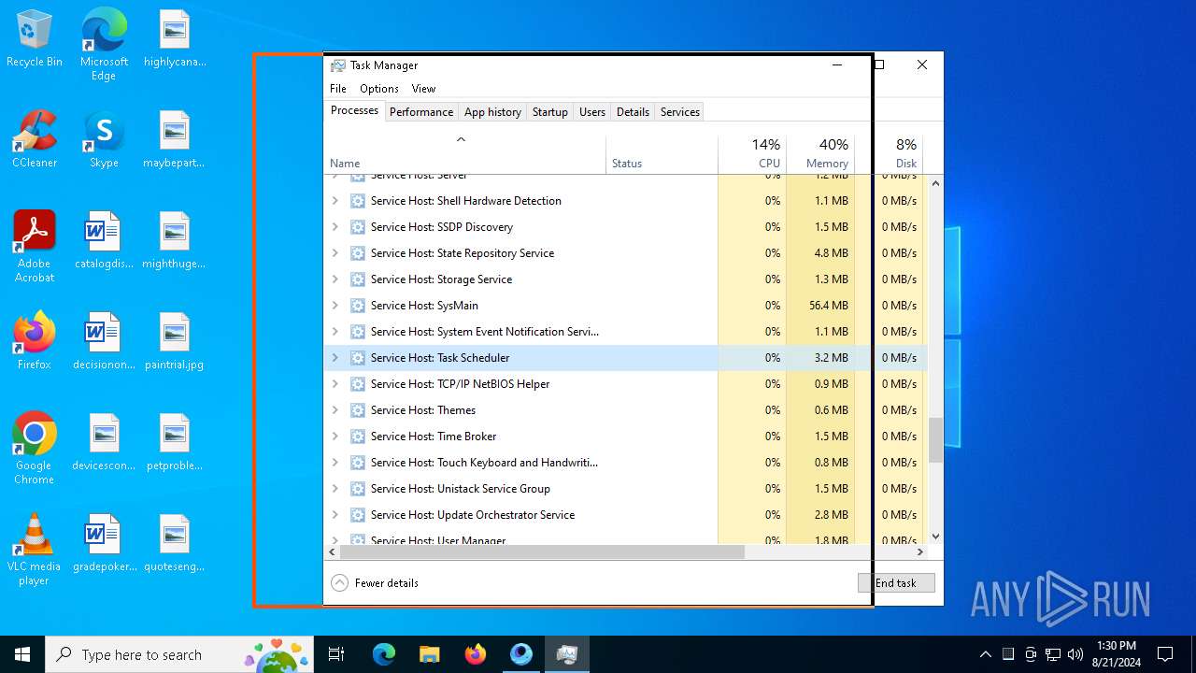
Task: Expand Service Host: Time Broker
Action: pos(335,437)
